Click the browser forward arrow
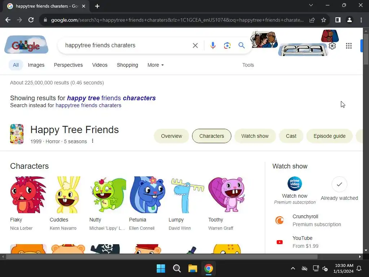Image resolution: width=369 pixels, height=277 pixels. 19,20
